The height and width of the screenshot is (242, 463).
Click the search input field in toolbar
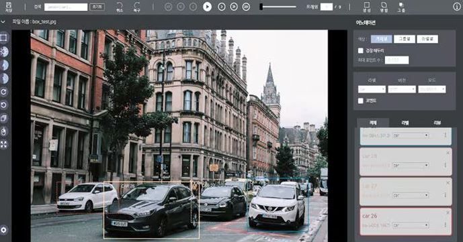pyautogui.click(x=66, y=7)
